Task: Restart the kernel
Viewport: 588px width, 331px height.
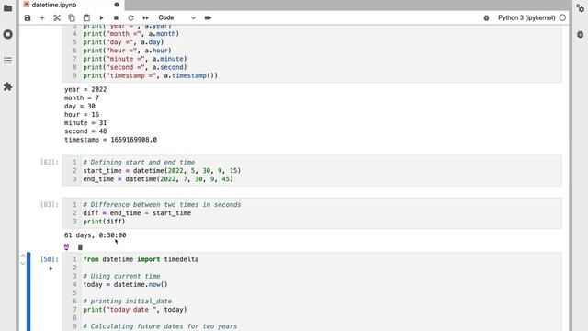Action: click(x=130, y=17)
